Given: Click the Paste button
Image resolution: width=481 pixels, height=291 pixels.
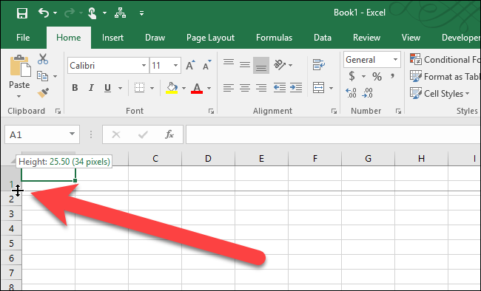Looking at the screenshot, I should [19, 77].
